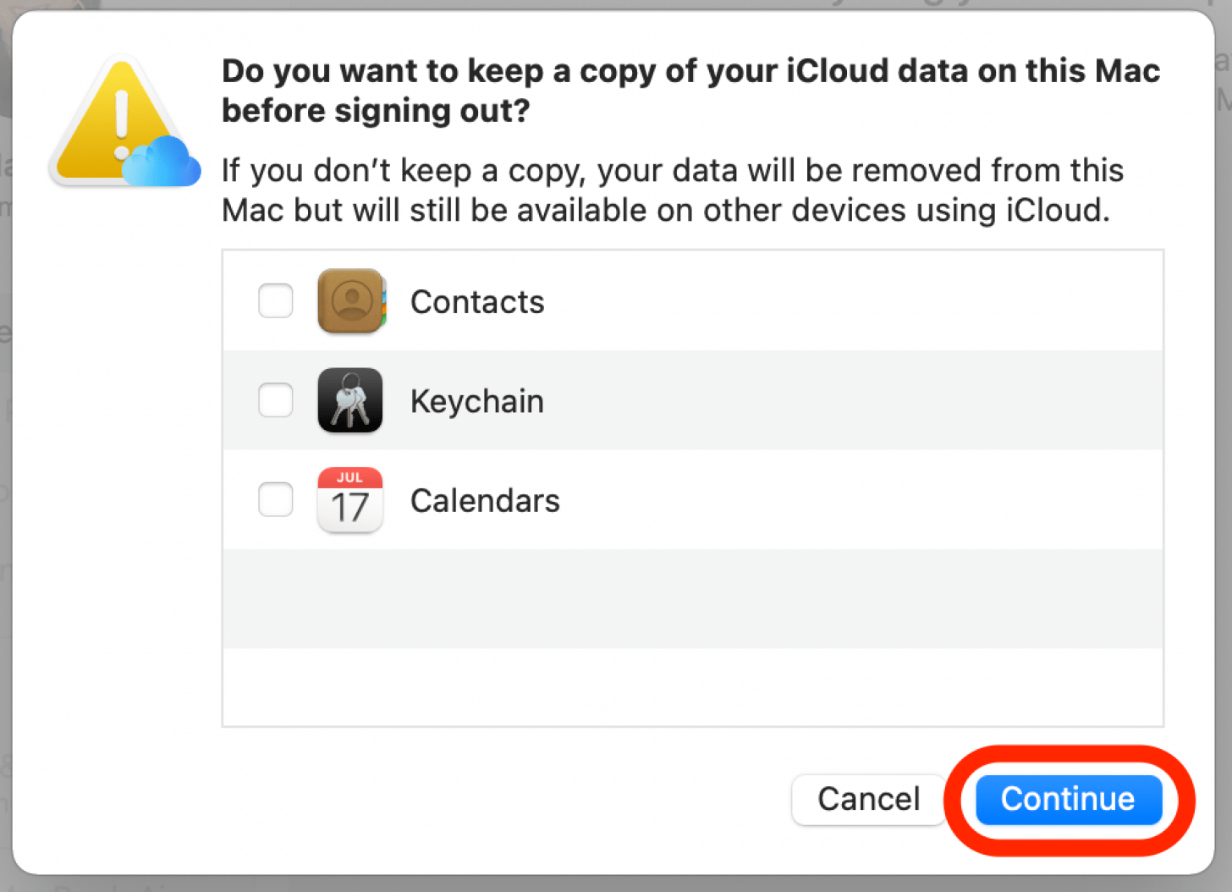The width and height of the screenshot is (1232, 892).
Task: Click the Calendars July 17 icon
Action: pos(349,500)
